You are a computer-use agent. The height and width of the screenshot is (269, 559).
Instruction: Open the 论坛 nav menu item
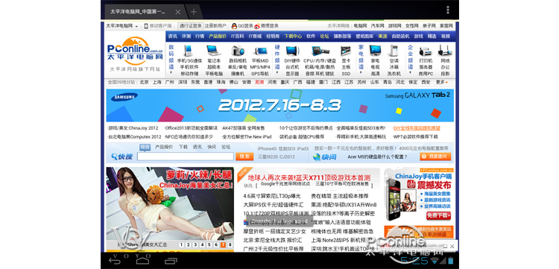324,37
